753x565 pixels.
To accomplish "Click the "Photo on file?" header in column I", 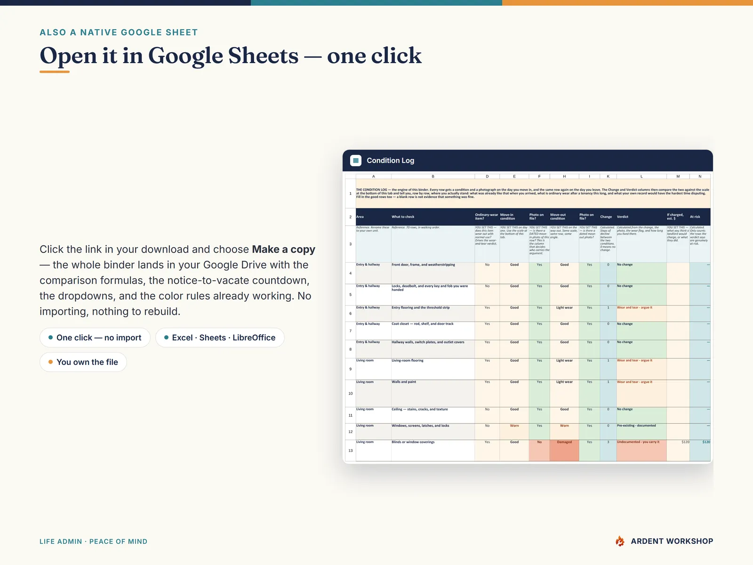I will (589, 217).
